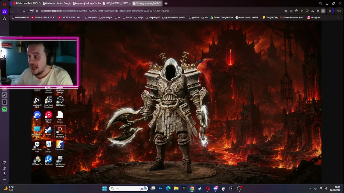Viewport: 344px width, 193px height.
Task: Open Discord from the taskbar
Action: (x=216, y=188)
